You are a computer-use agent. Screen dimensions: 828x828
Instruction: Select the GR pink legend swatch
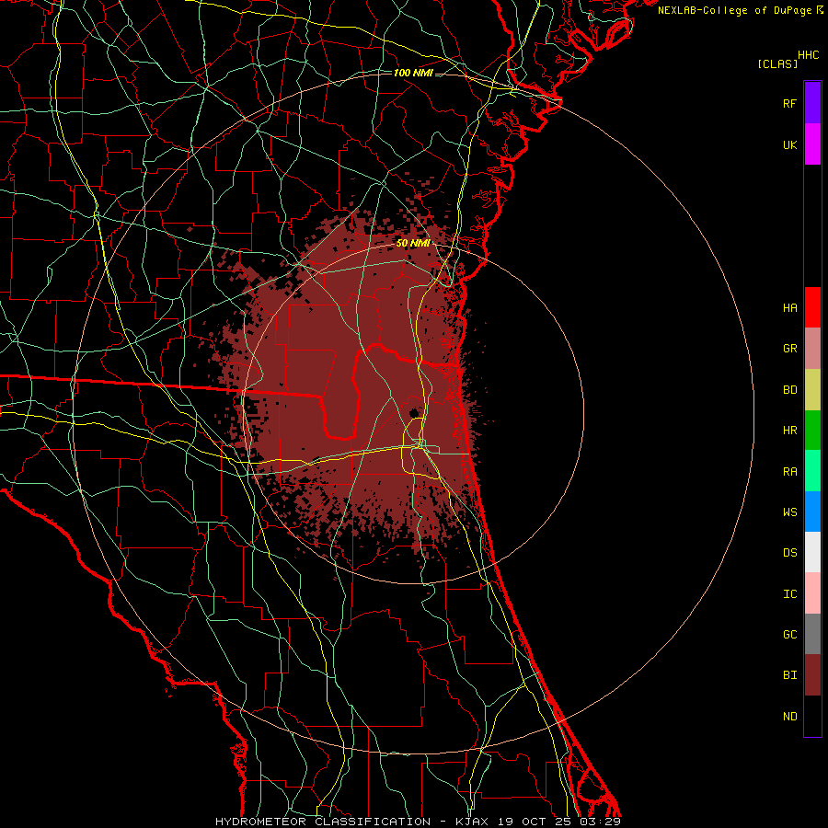(812, 349)
